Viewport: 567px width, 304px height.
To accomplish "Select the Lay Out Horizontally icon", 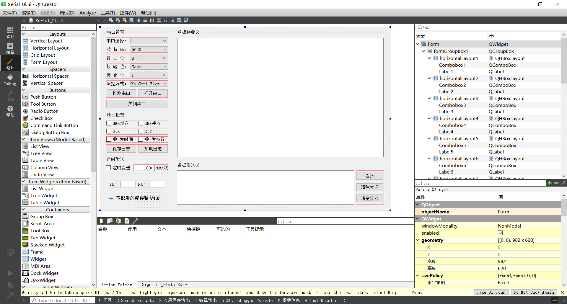I will click(x=139, y=20).
